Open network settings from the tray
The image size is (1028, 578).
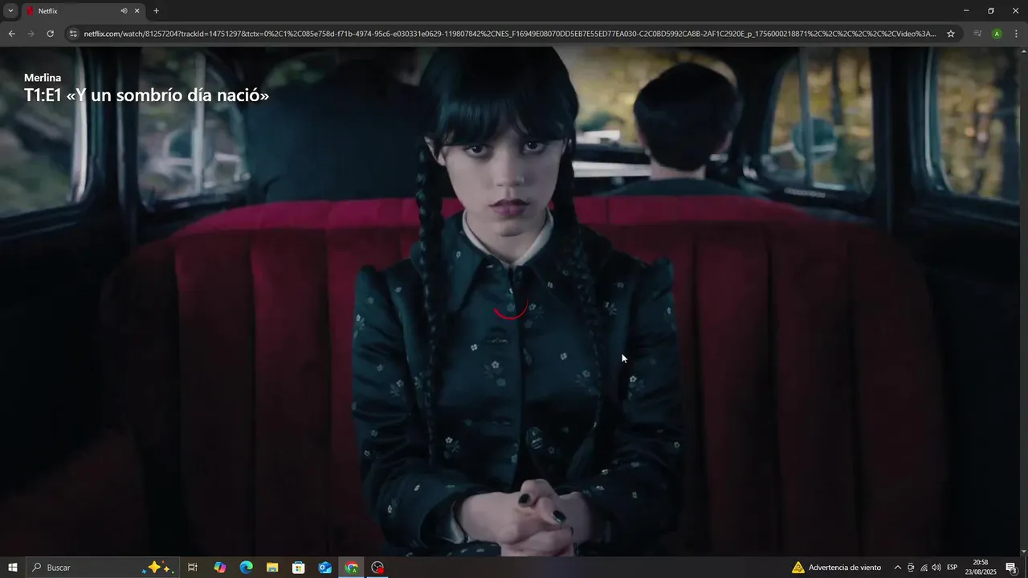pyautogui.click(x=924, y=568)
